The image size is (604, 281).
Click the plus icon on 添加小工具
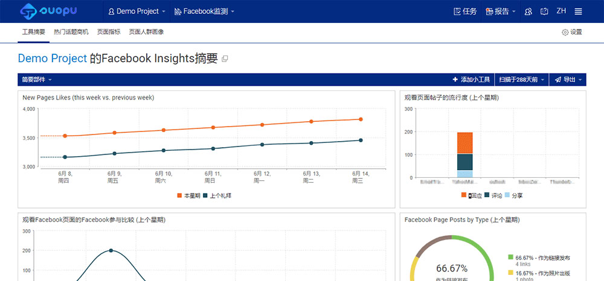(455, 80)
